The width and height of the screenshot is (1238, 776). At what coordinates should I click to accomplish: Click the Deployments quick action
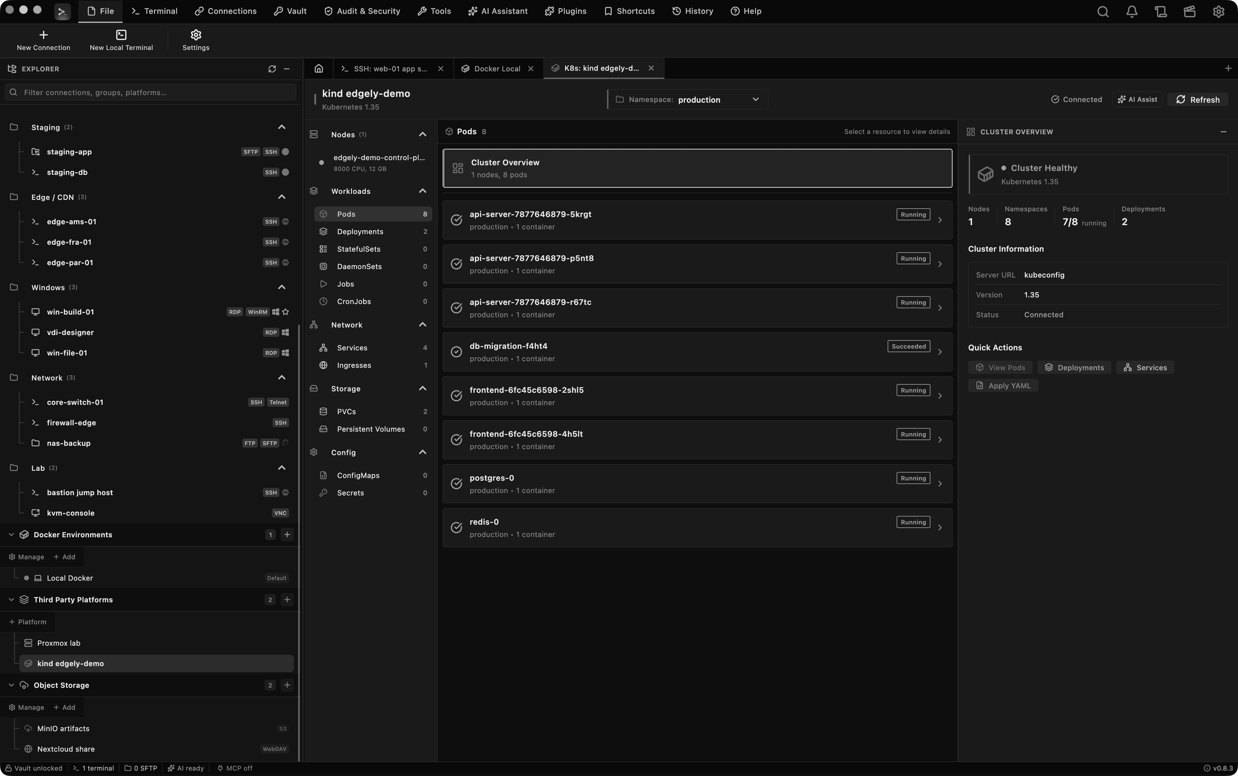[x=1074, y=368]
